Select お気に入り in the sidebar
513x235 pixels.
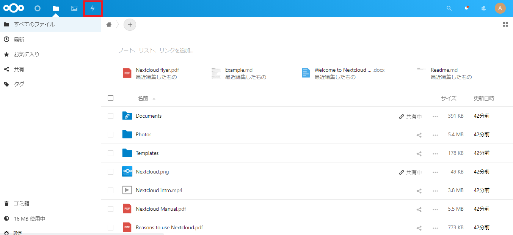point(50,54)
